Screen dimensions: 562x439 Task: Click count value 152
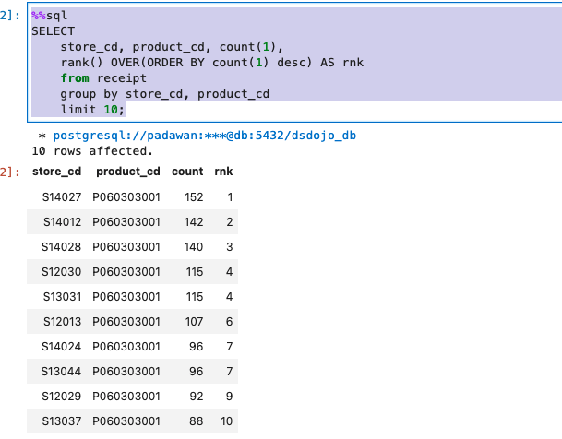pos(194,197)
